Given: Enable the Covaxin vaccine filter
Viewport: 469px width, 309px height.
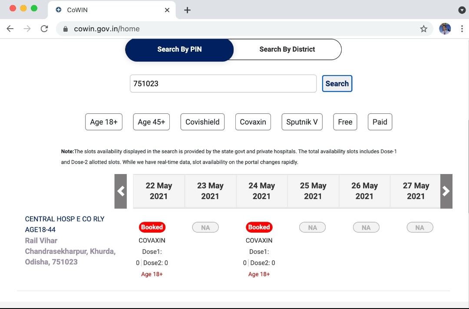Looking at the screenshot, I should pos(253,122).
